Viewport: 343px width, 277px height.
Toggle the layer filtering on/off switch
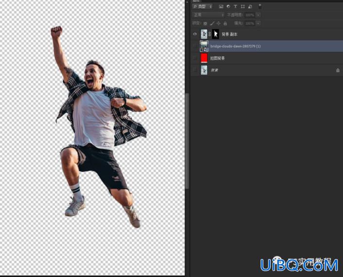coord(260,6)
